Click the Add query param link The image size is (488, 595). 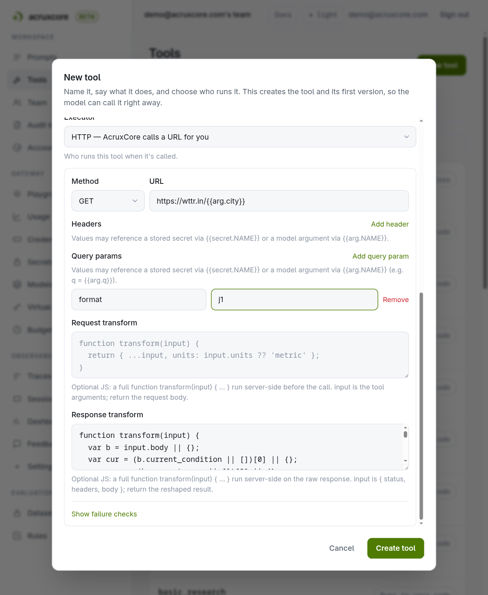point(380,256)
